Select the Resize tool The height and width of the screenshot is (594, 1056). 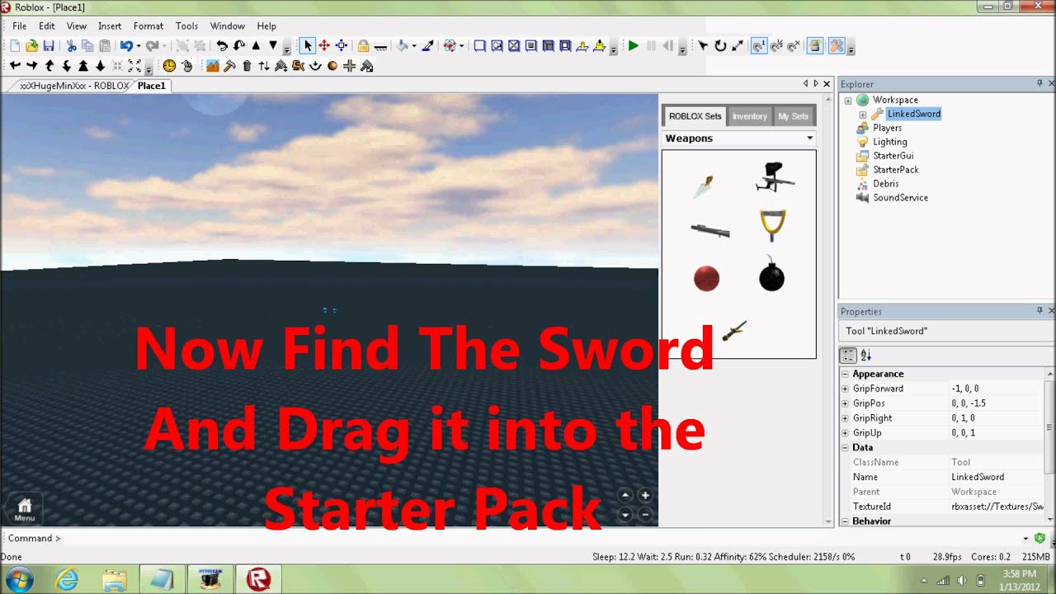[342, 46]
